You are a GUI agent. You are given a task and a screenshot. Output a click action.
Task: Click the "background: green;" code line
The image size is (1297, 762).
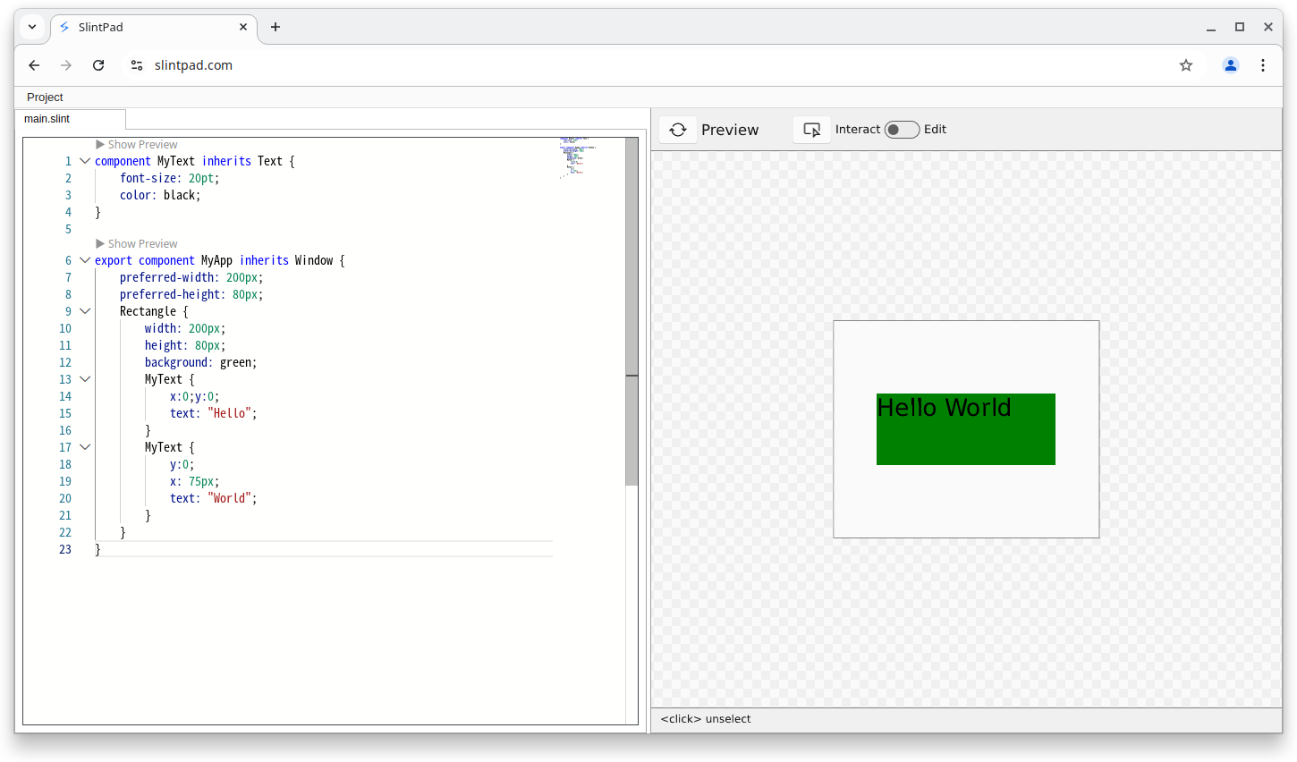click(x=201, y=362)
